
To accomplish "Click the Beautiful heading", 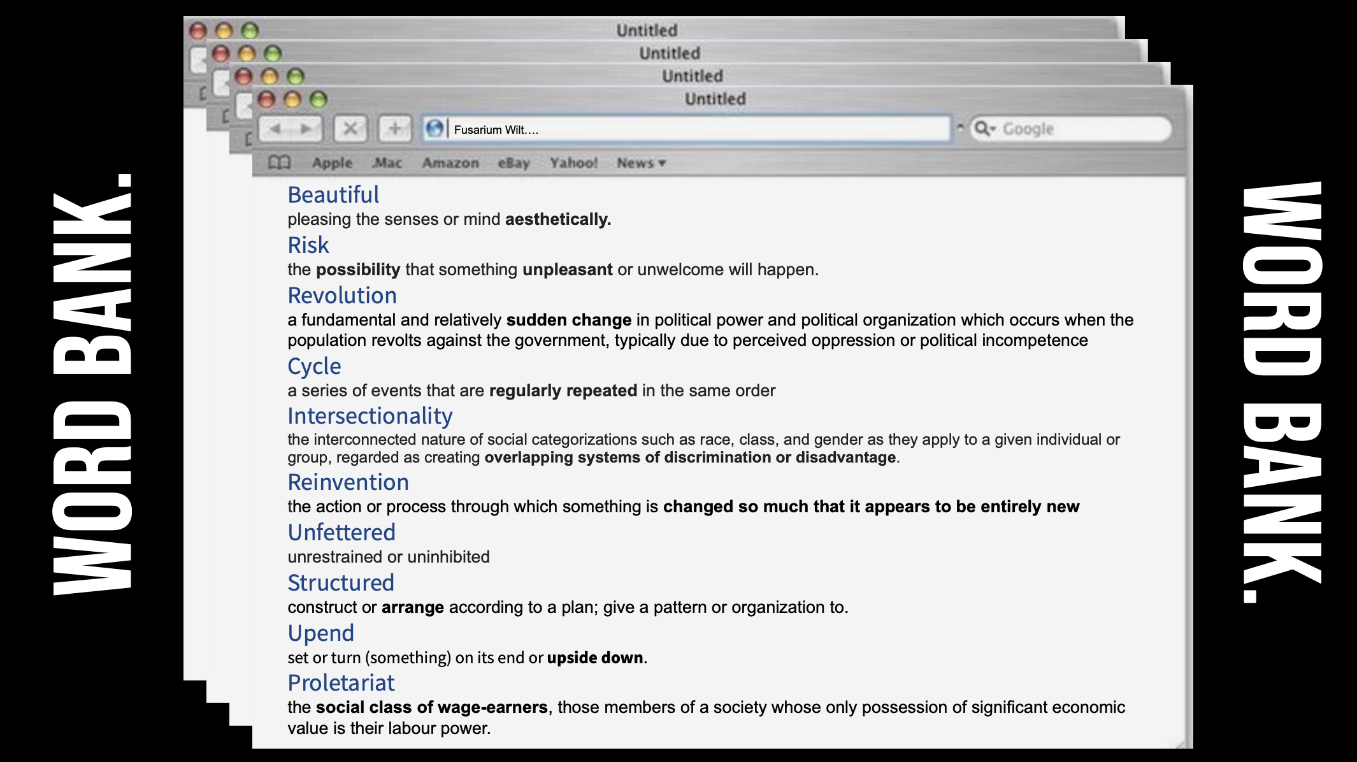I will point(333,194).
